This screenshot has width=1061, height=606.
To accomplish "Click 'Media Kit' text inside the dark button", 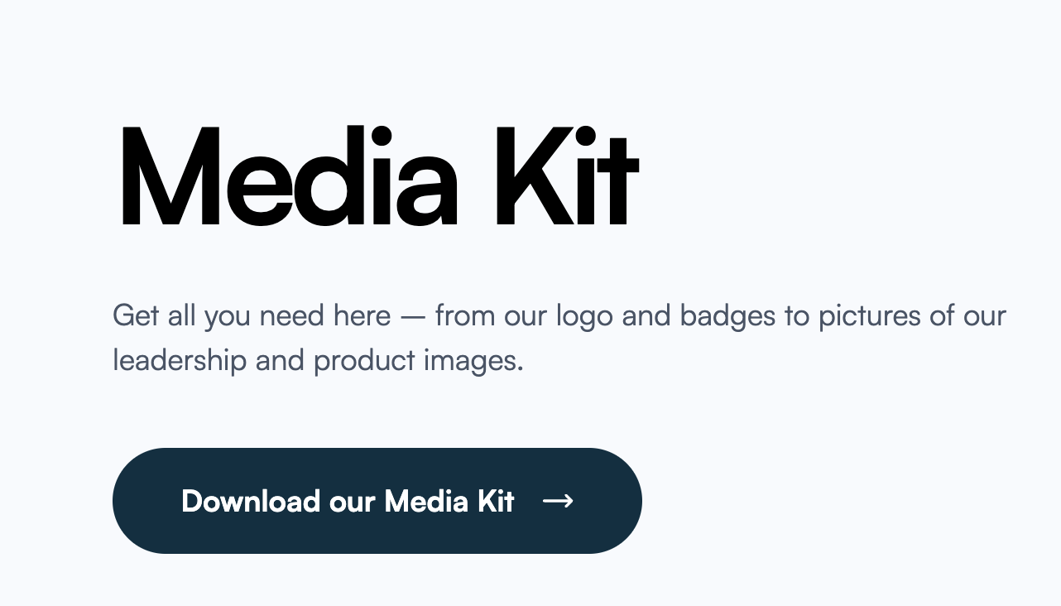I will [x=449, y=501].
